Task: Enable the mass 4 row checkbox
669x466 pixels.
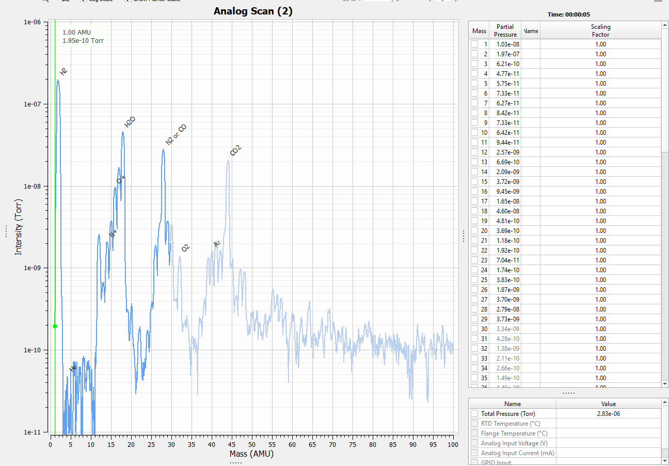Action: [474, 74]
